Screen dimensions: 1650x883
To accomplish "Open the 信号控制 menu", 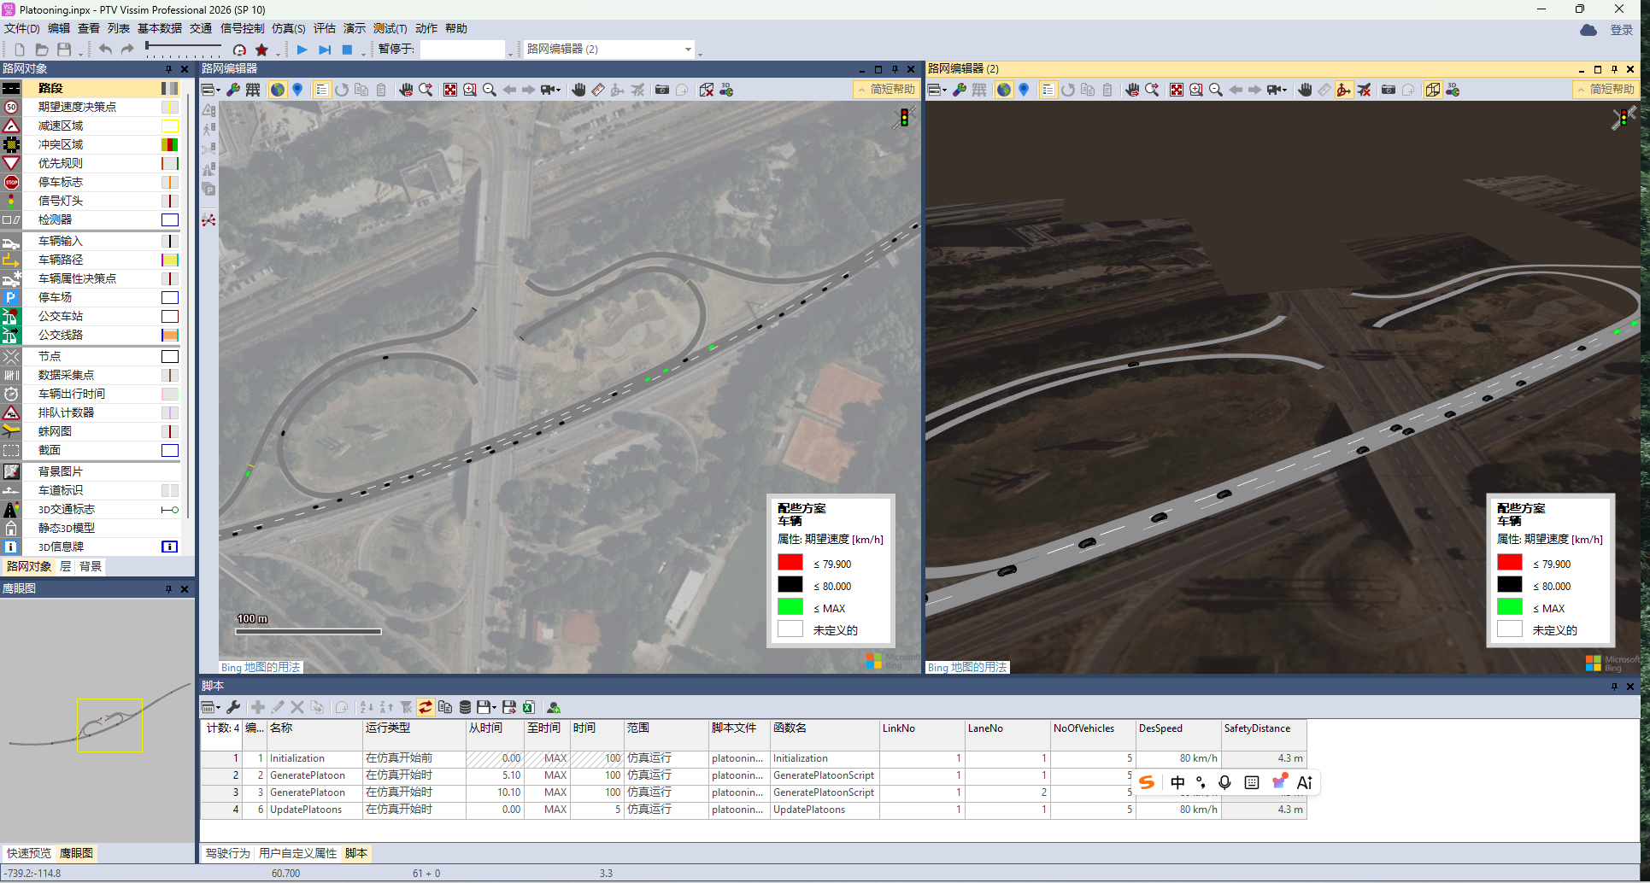I will pos(243,28).
